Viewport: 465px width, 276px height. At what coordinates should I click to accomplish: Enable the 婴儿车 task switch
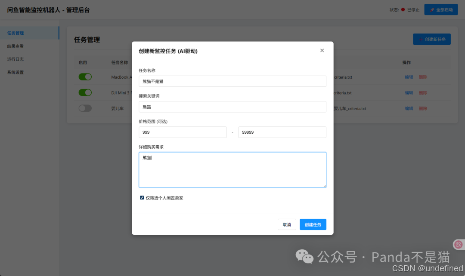pos(85,108)
